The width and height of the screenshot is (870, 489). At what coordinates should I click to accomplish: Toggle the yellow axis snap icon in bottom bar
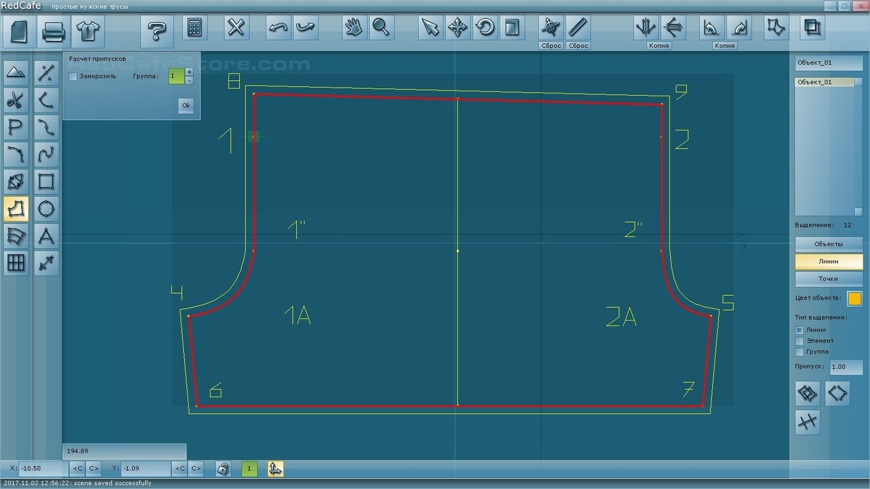[275, 469]
